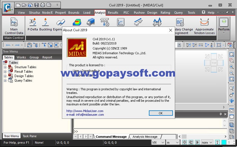Open the Results ribbon tab
Image resolution: width=237 pixels, height=147 pixels.
point(113,13)
